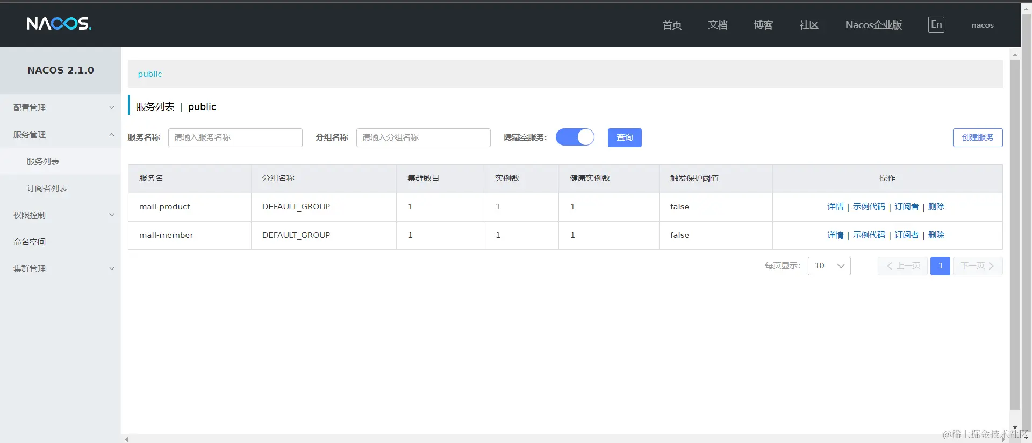
Task: Open 社区 in top navigation
Action: (809, 25)
